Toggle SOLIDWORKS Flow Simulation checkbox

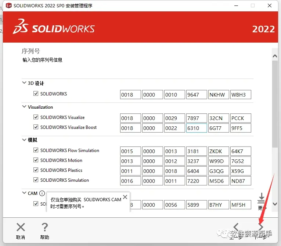pos(36,150)
